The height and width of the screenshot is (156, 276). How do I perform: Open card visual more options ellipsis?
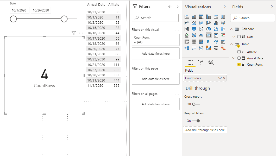coord(81,33)
